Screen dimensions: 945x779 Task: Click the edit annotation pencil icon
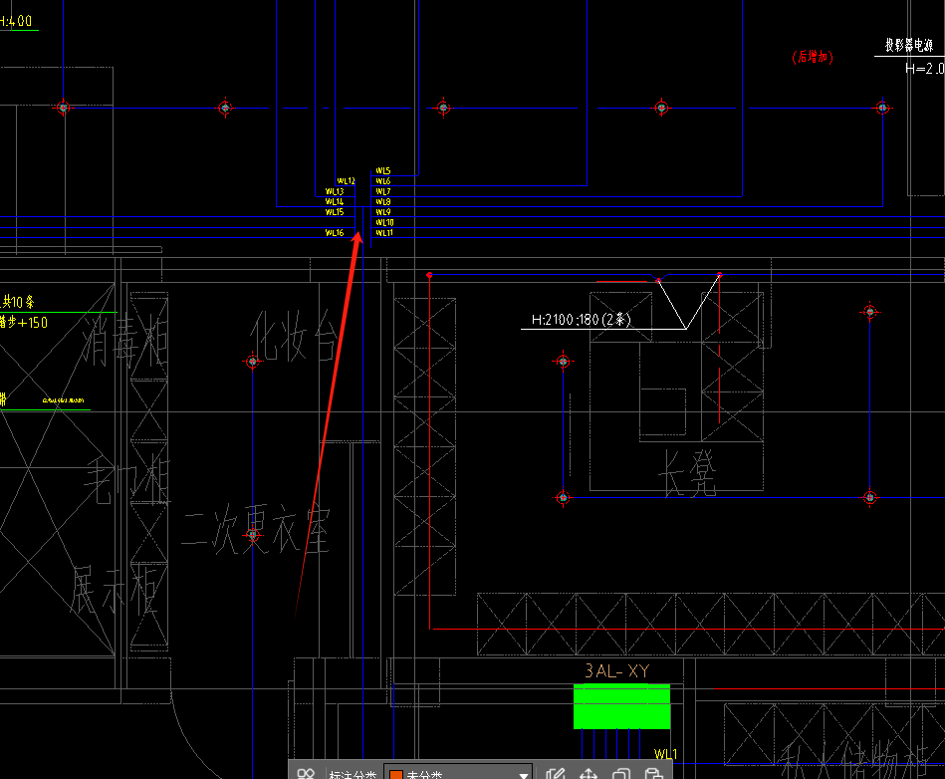[555, 774]
